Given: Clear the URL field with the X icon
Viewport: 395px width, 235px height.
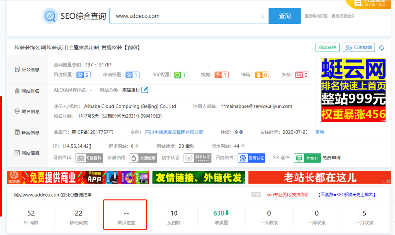Looking at the screenshot, I should pyautogui.click(x=262, y=16).
